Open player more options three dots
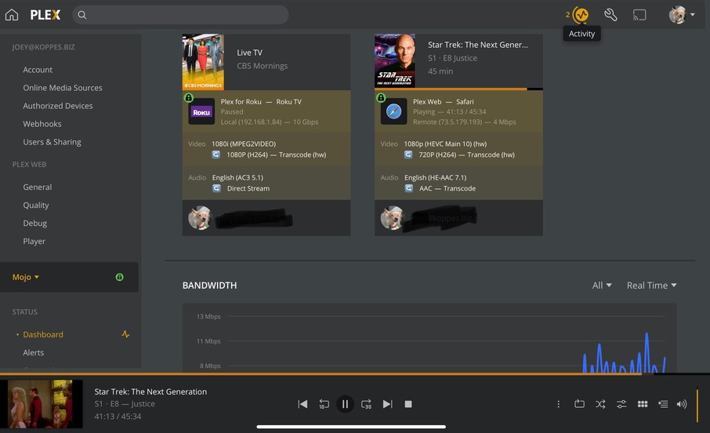 click(558, 404)
